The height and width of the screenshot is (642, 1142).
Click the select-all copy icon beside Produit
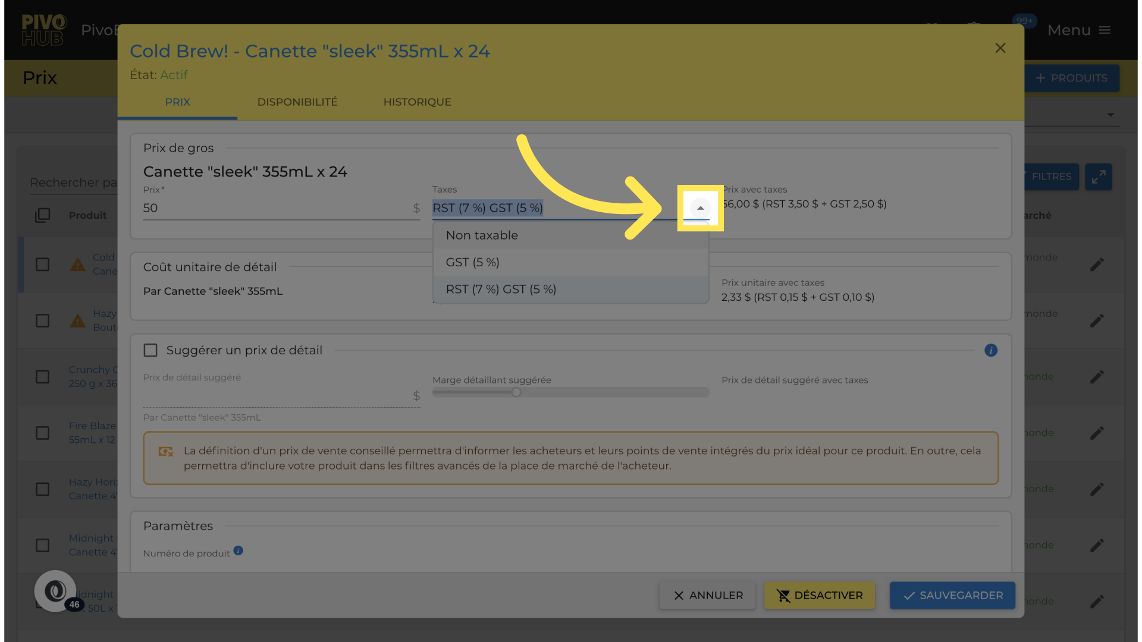[x=42, y=215]
